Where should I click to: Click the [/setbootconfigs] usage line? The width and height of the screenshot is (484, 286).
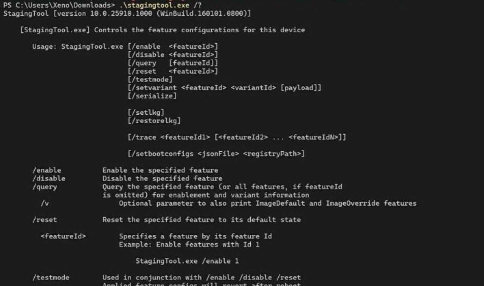(x=216, y=154)
